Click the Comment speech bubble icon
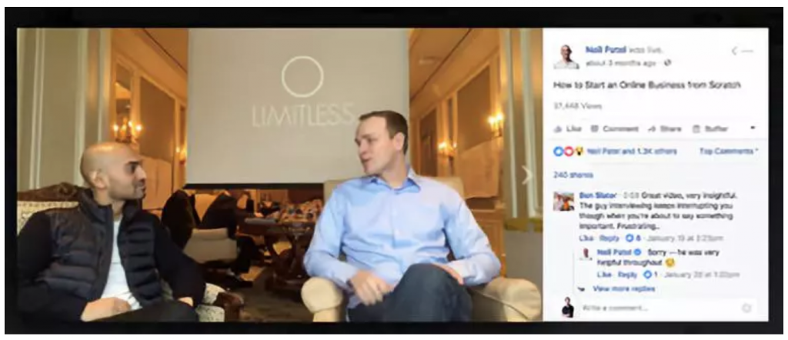 [x=595, y=129]
